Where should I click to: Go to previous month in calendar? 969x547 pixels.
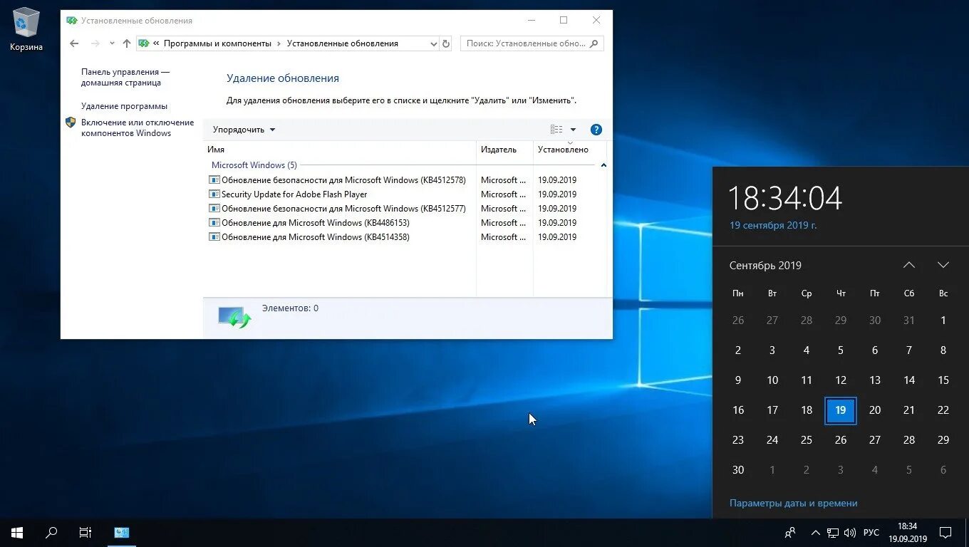tap(909, 265)
